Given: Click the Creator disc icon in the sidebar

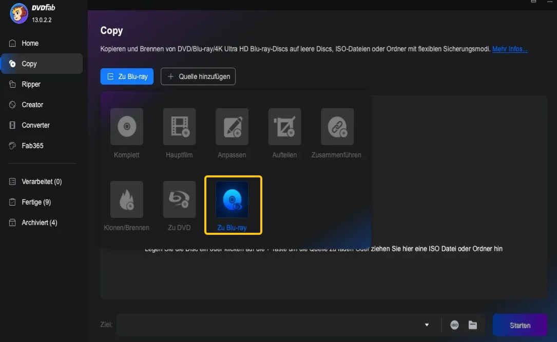Looking at the screenshot, I should [x=12, y=105].
